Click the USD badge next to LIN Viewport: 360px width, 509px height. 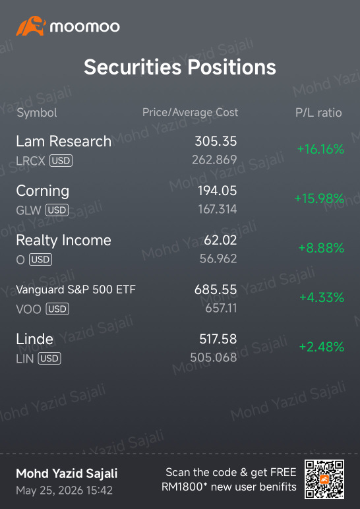49,359
